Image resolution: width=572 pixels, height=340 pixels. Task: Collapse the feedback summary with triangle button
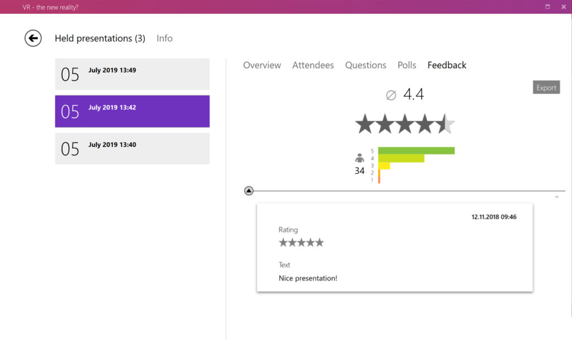click(x=249, y=191)
